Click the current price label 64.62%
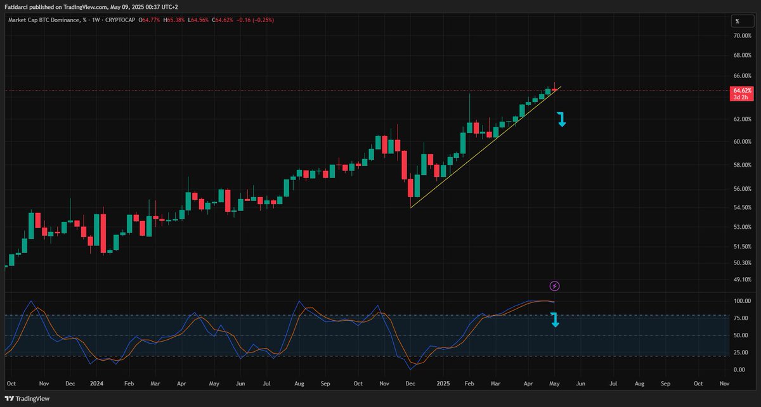Viewport: 761px width, 407px height. (742, 91)
